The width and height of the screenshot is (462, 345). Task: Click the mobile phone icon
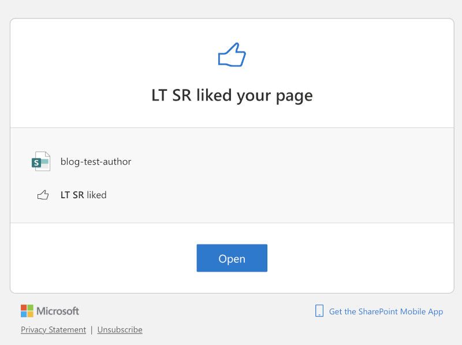[x=319, y=311]
